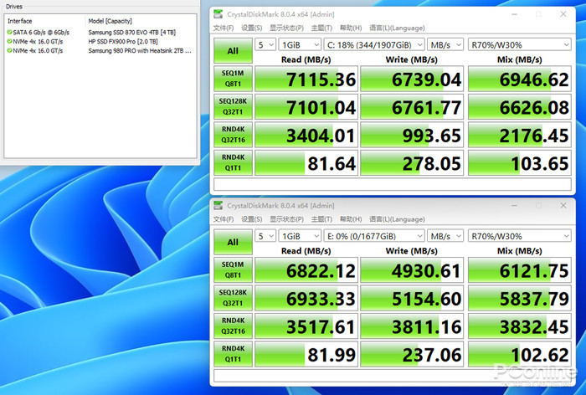Run the RND4K Q32T16 test in the E: window
Image resolution: width=586 pixels, height=395 pixels.
click(233, 326)
